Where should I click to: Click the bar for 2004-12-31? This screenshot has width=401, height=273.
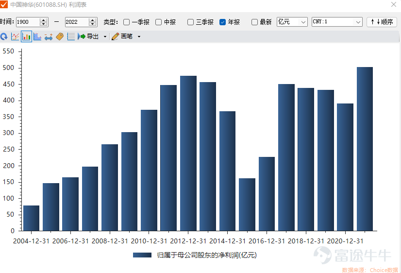pos(31,218)
